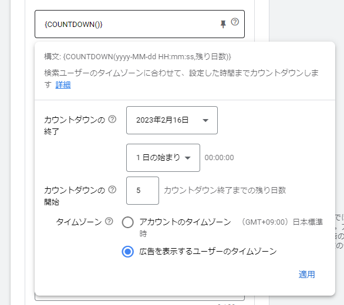Click help icon next to タイムゾーン label
Viewport: 344px width, 305px height.
click(109, 221)
